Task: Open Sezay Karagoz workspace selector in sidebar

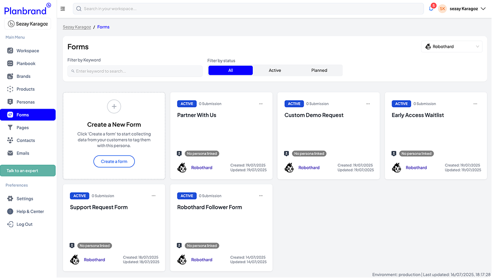Action: [27, 23]
